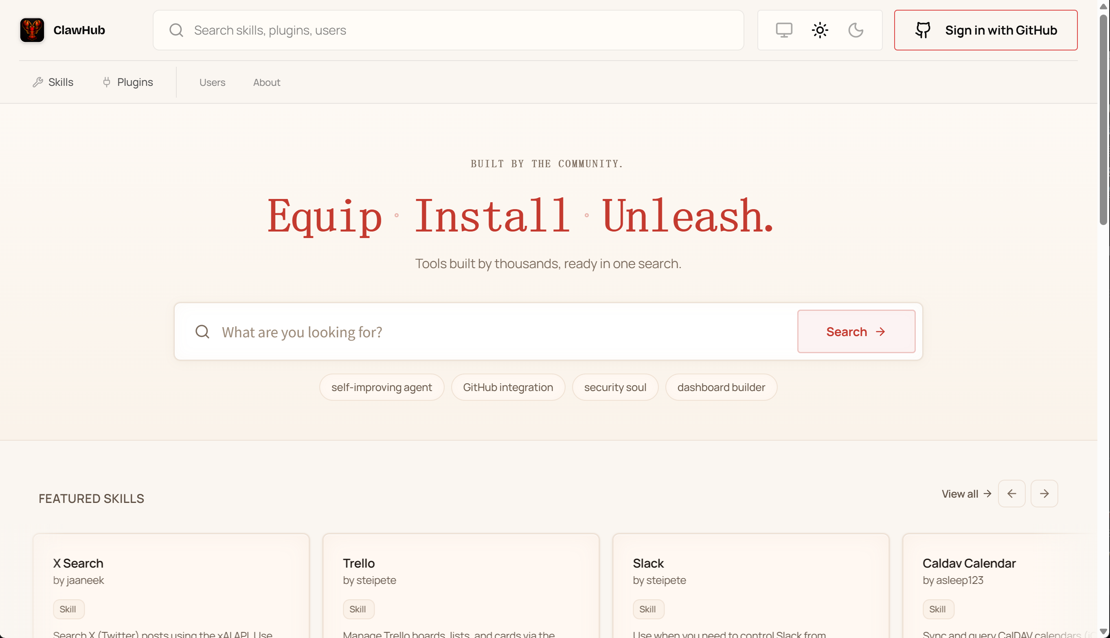Click the magnifier icon in hero search

pos(202,332)
